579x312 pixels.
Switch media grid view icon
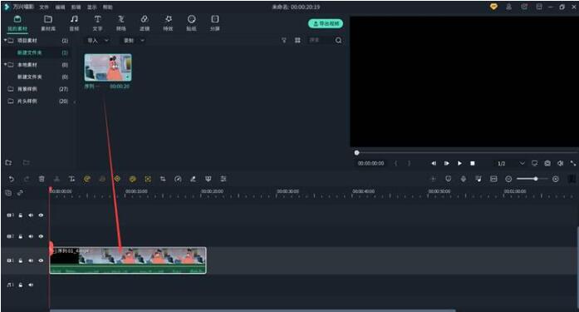tap(297, 40)
